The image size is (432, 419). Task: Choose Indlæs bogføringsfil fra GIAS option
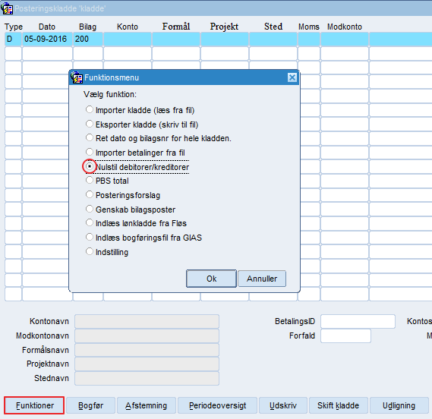[x=90, y=237]
